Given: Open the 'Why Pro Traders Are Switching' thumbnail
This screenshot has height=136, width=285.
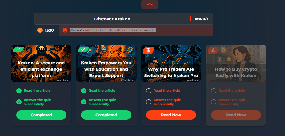Looking at the screenshot, I should point(171,63).
